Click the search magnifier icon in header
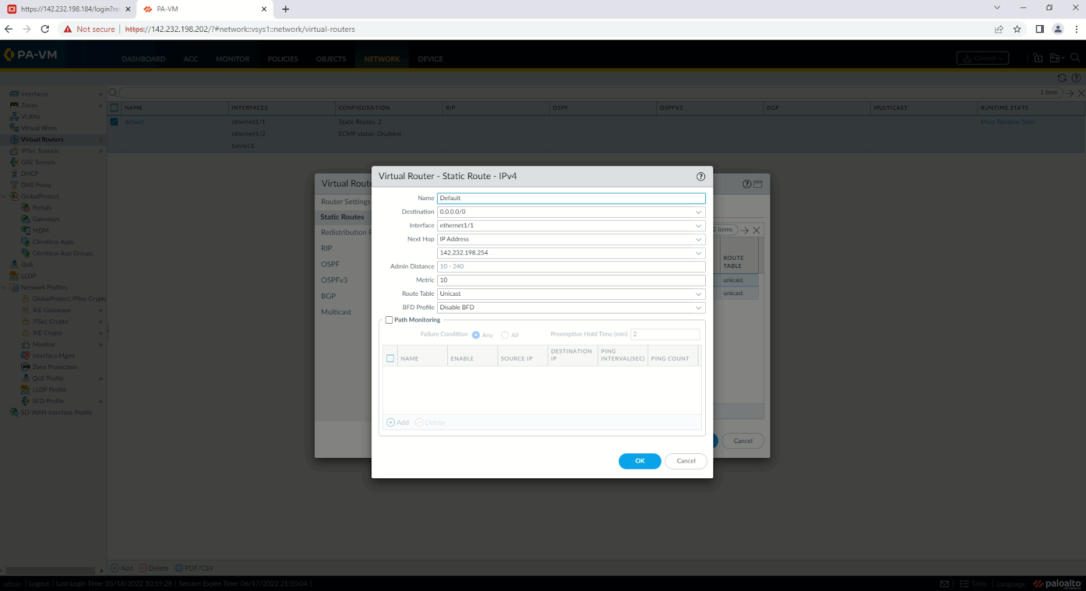 [1075, 58]
